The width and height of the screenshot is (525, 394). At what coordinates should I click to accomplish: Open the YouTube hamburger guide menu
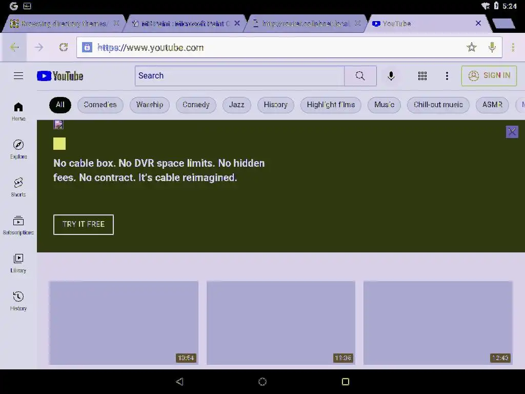point(18,76)
